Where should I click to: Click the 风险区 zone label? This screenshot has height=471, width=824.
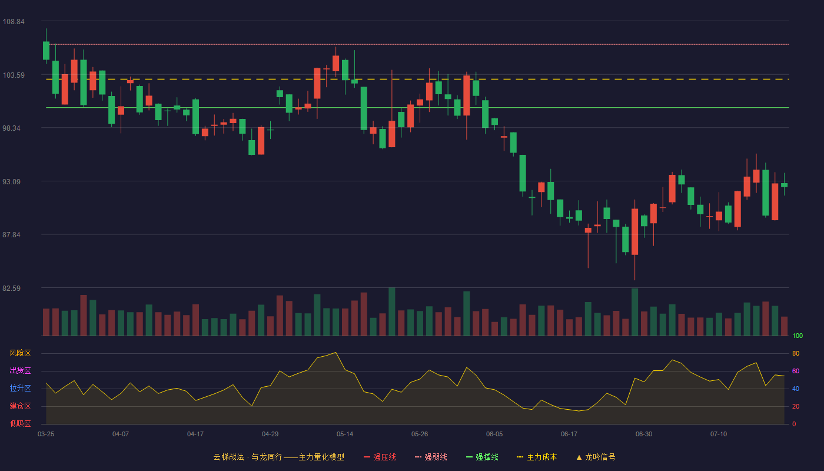20,353
